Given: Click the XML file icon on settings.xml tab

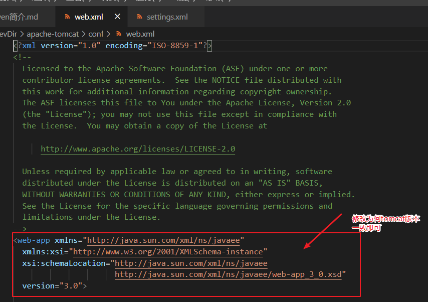Looking at the screenshot, I should click(139, 17).
